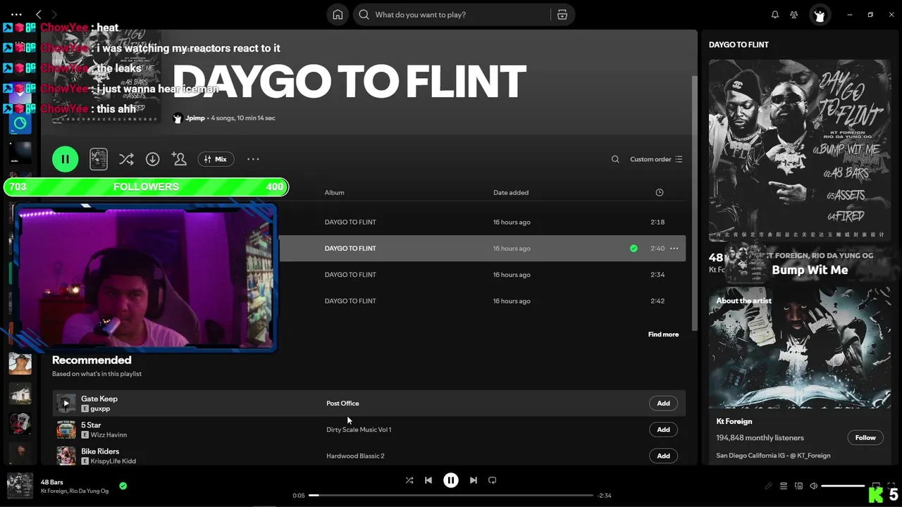Pause playback in the bottom player bar
This screenshot has height=507, width=902.
click(451, 480)
